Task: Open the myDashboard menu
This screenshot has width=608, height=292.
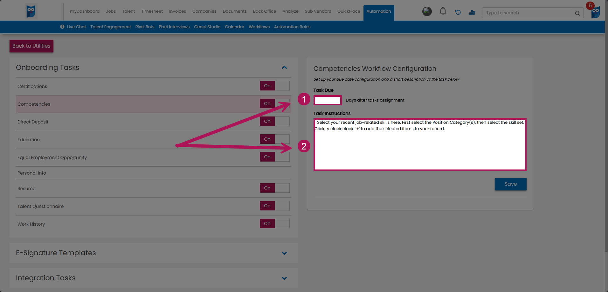Action: (x=85, y=11)
